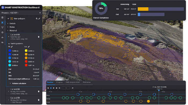The width and height of the screenshot is (188, 105).
Task: Click the machinery sidebar icon
Action: (2, 37)
